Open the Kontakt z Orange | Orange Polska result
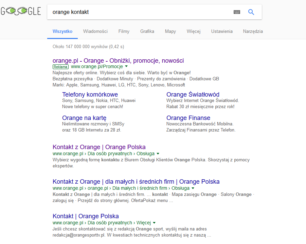 pos(98,147)
